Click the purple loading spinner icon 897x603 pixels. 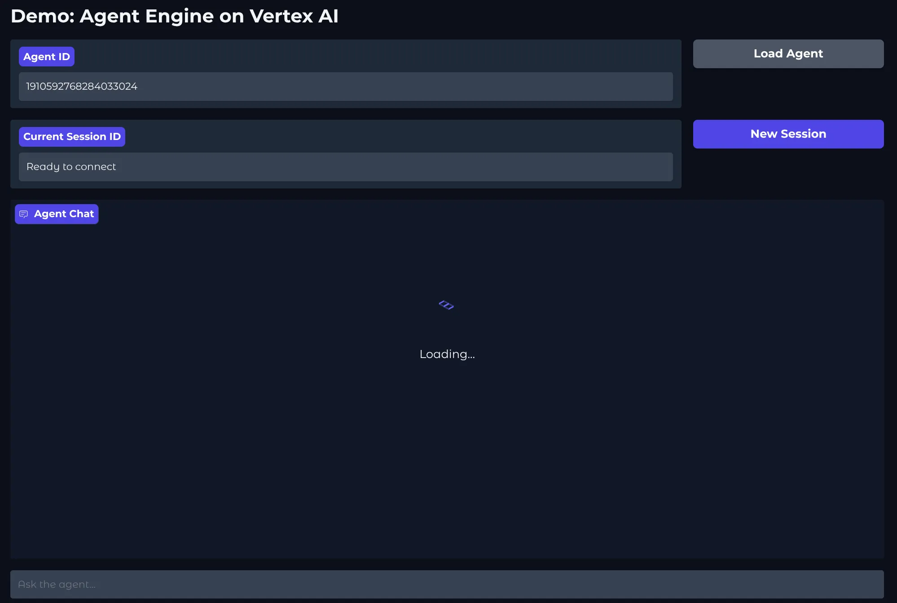coord(446,305)
